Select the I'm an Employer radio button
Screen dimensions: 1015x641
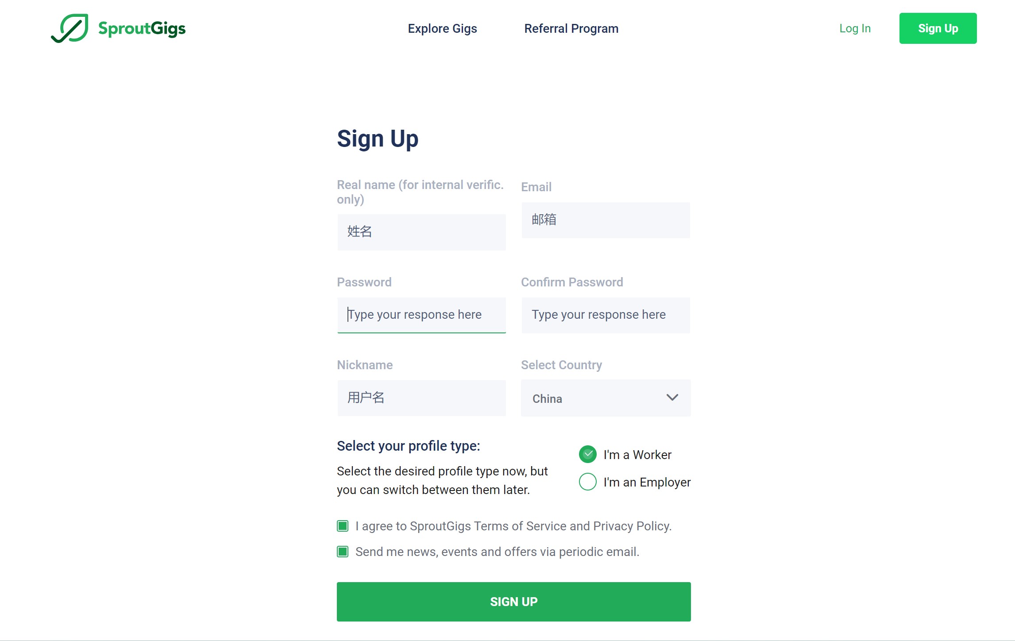[x=587, y=482]
